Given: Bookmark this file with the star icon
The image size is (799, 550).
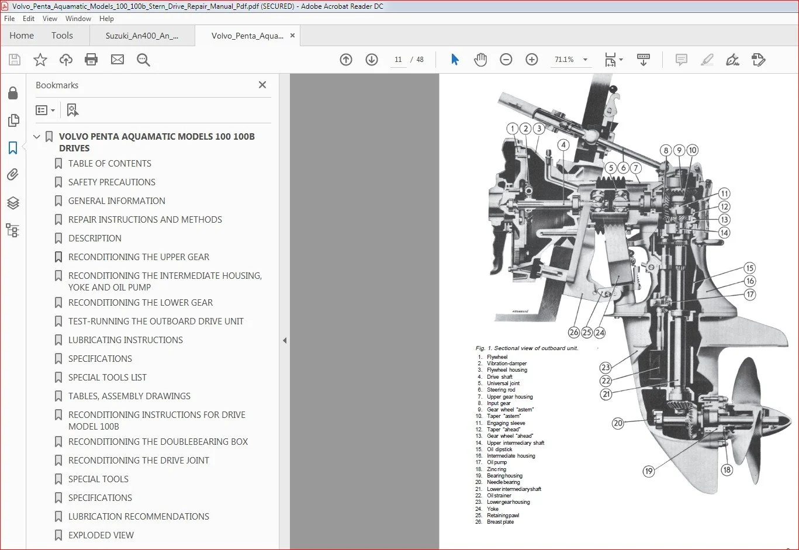Looking at the screenshot, I should 40,60.
